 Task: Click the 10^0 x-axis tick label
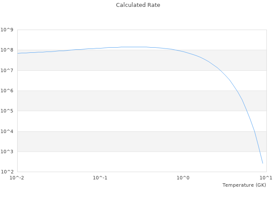click(183, 178)
